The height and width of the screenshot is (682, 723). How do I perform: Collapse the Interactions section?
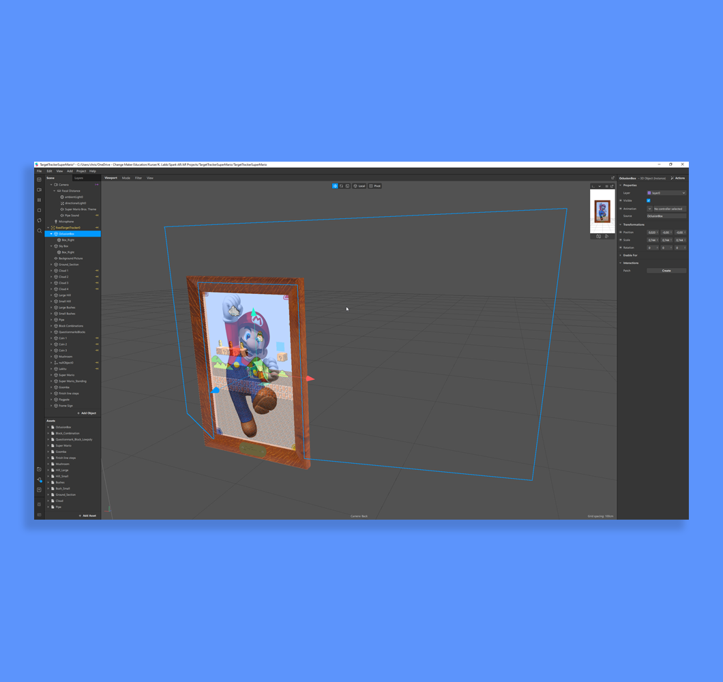tap(620, 263)
